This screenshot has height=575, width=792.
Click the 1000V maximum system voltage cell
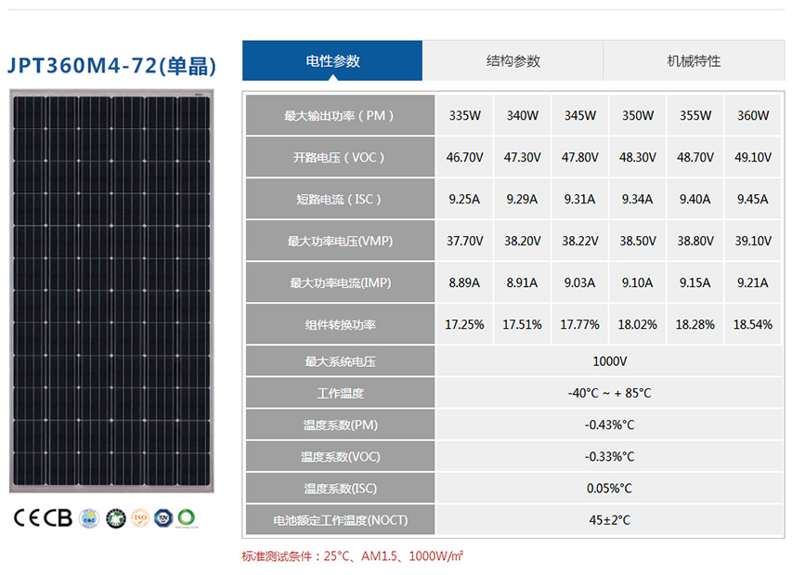(x=609, y=361)
